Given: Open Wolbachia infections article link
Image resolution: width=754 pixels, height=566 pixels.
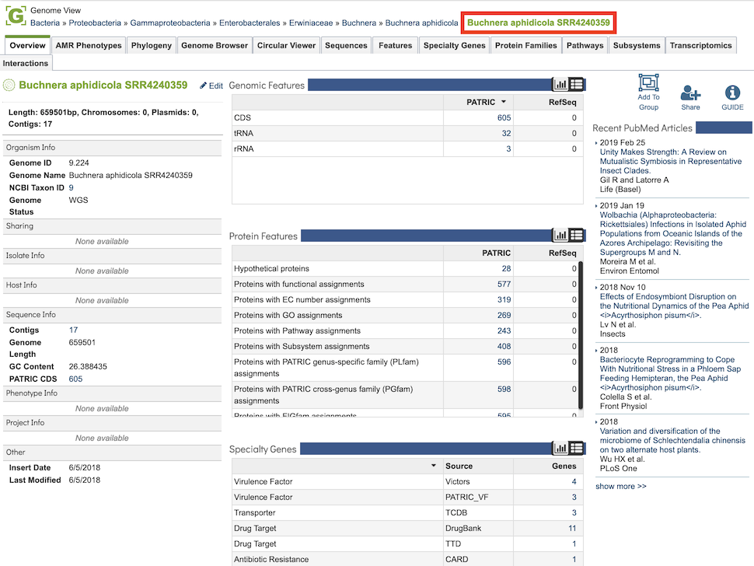Looking at the screenshot, I should (672, 234).
